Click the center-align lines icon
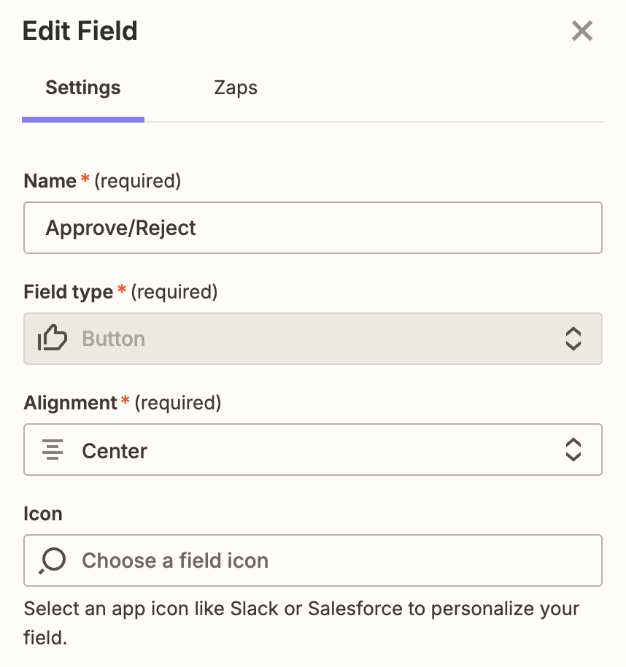The height and width of the screenshot is (667, 626). point(53,450)
